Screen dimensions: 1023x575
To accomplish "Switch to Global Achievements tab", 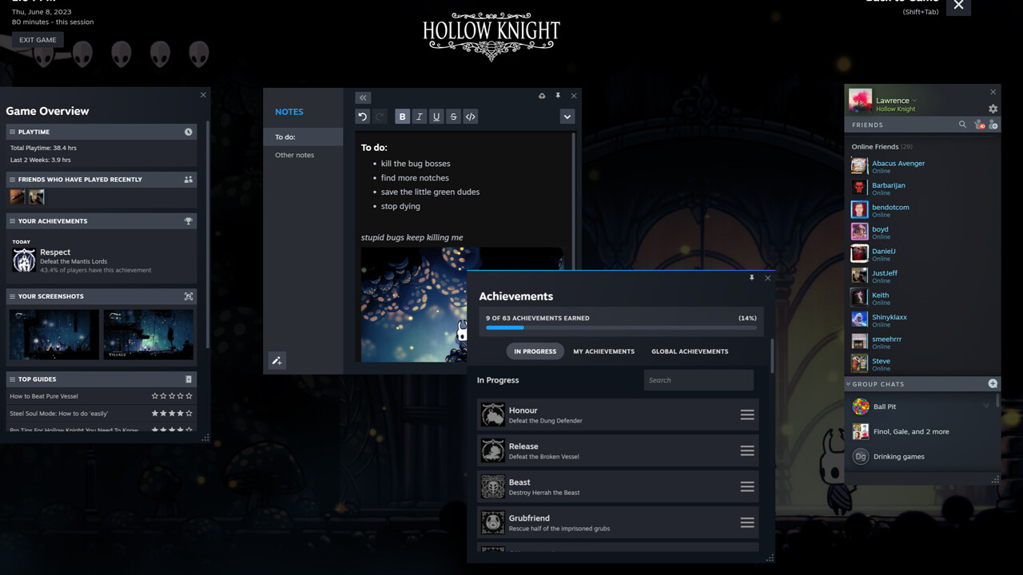I will coord(690,351).
